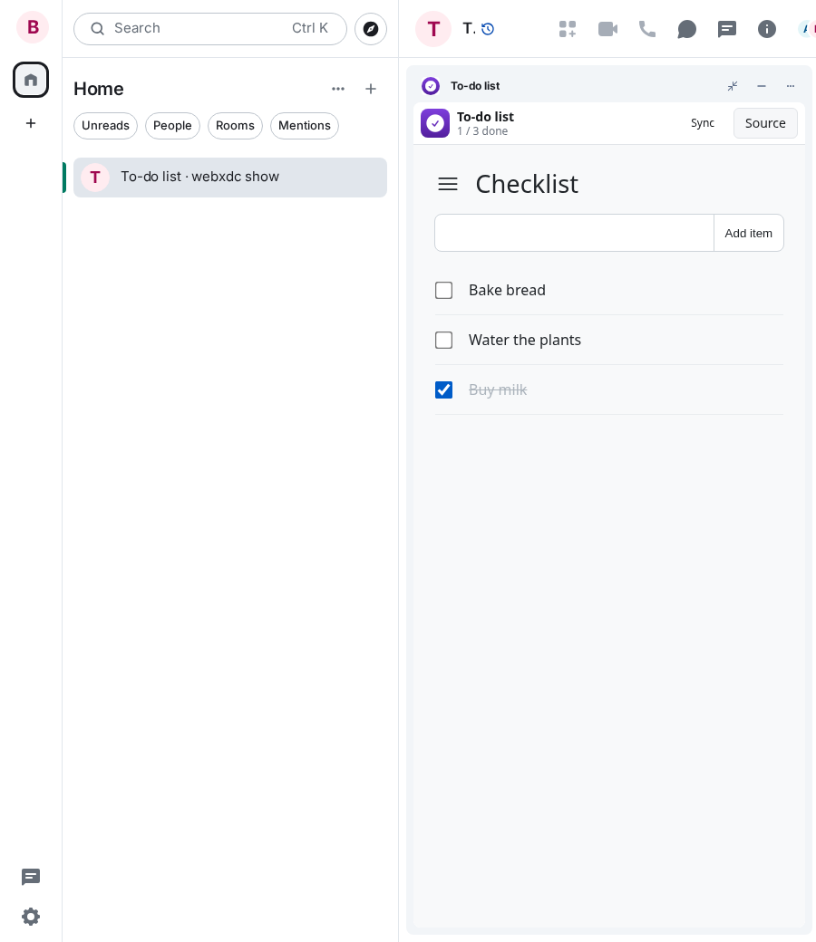Click the Checklist heading

click(527, 184)
